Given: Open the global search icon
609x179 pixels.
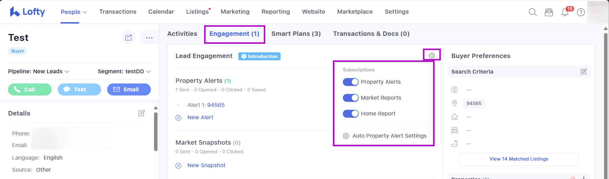Looking at the screenshot, I should [x=532, y=12].
